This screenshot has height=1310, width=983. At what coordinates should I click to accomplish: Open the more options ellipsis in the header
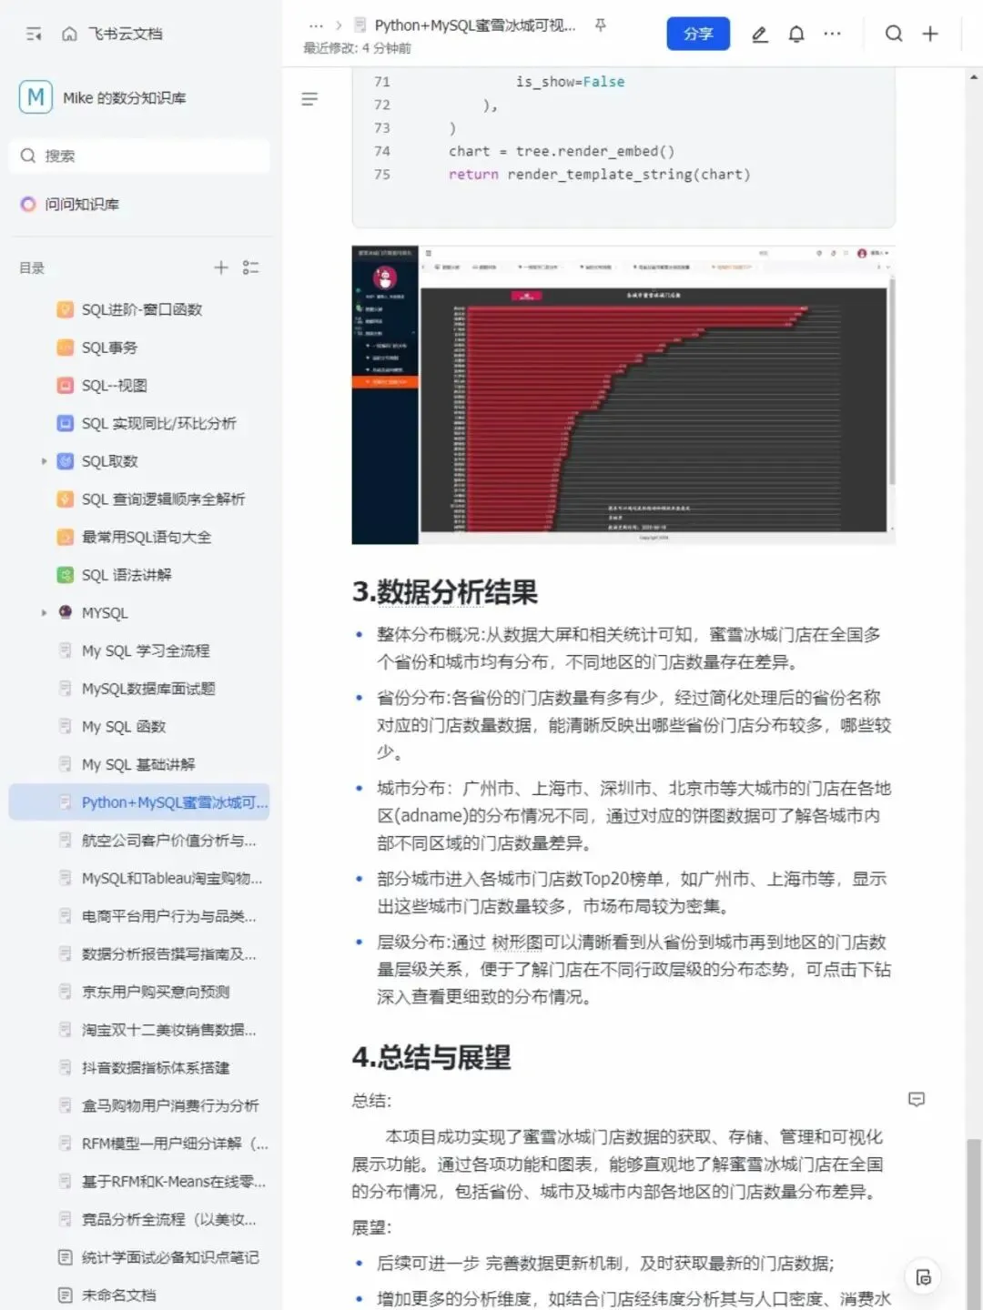(x=833, y=34)
